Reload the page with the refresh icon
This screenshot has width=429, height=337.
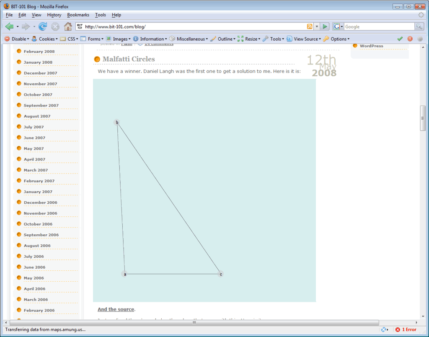[42, 26]
